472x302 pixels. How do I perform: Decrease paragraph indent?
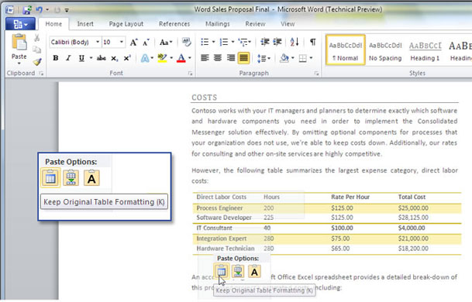pyautogui.click(x=265, y=42)
